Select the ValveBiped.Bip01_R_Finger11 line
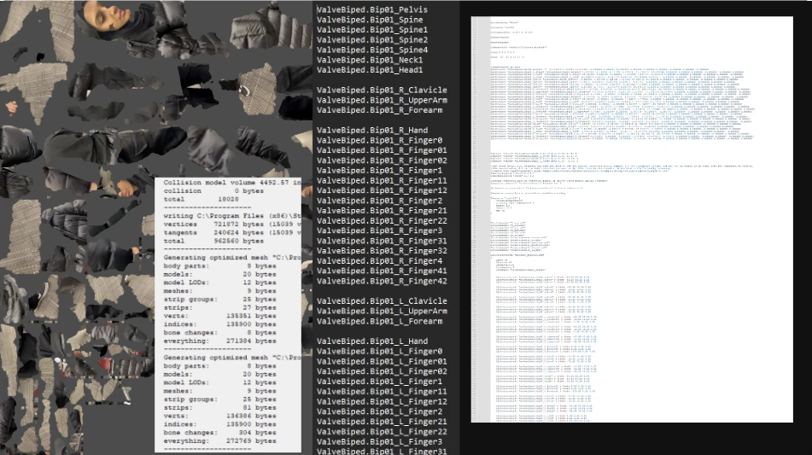This screenshot has height=455, width=812. 383,181
